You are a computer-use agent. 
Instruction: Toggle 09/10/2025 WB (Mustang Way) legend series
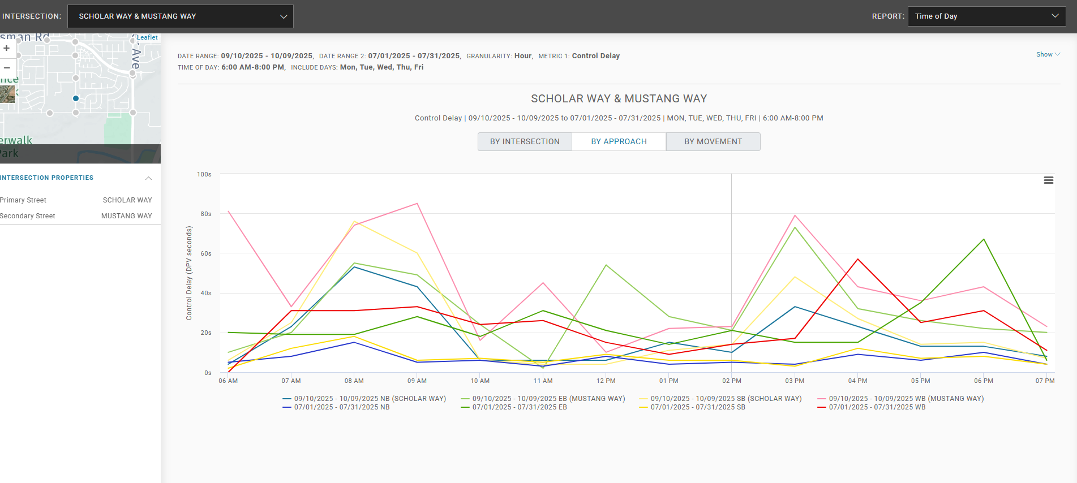(x=900, y=399)
